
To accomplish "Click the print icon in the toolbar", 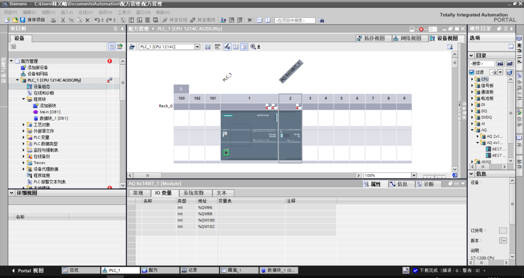I will tap(53, 20).
